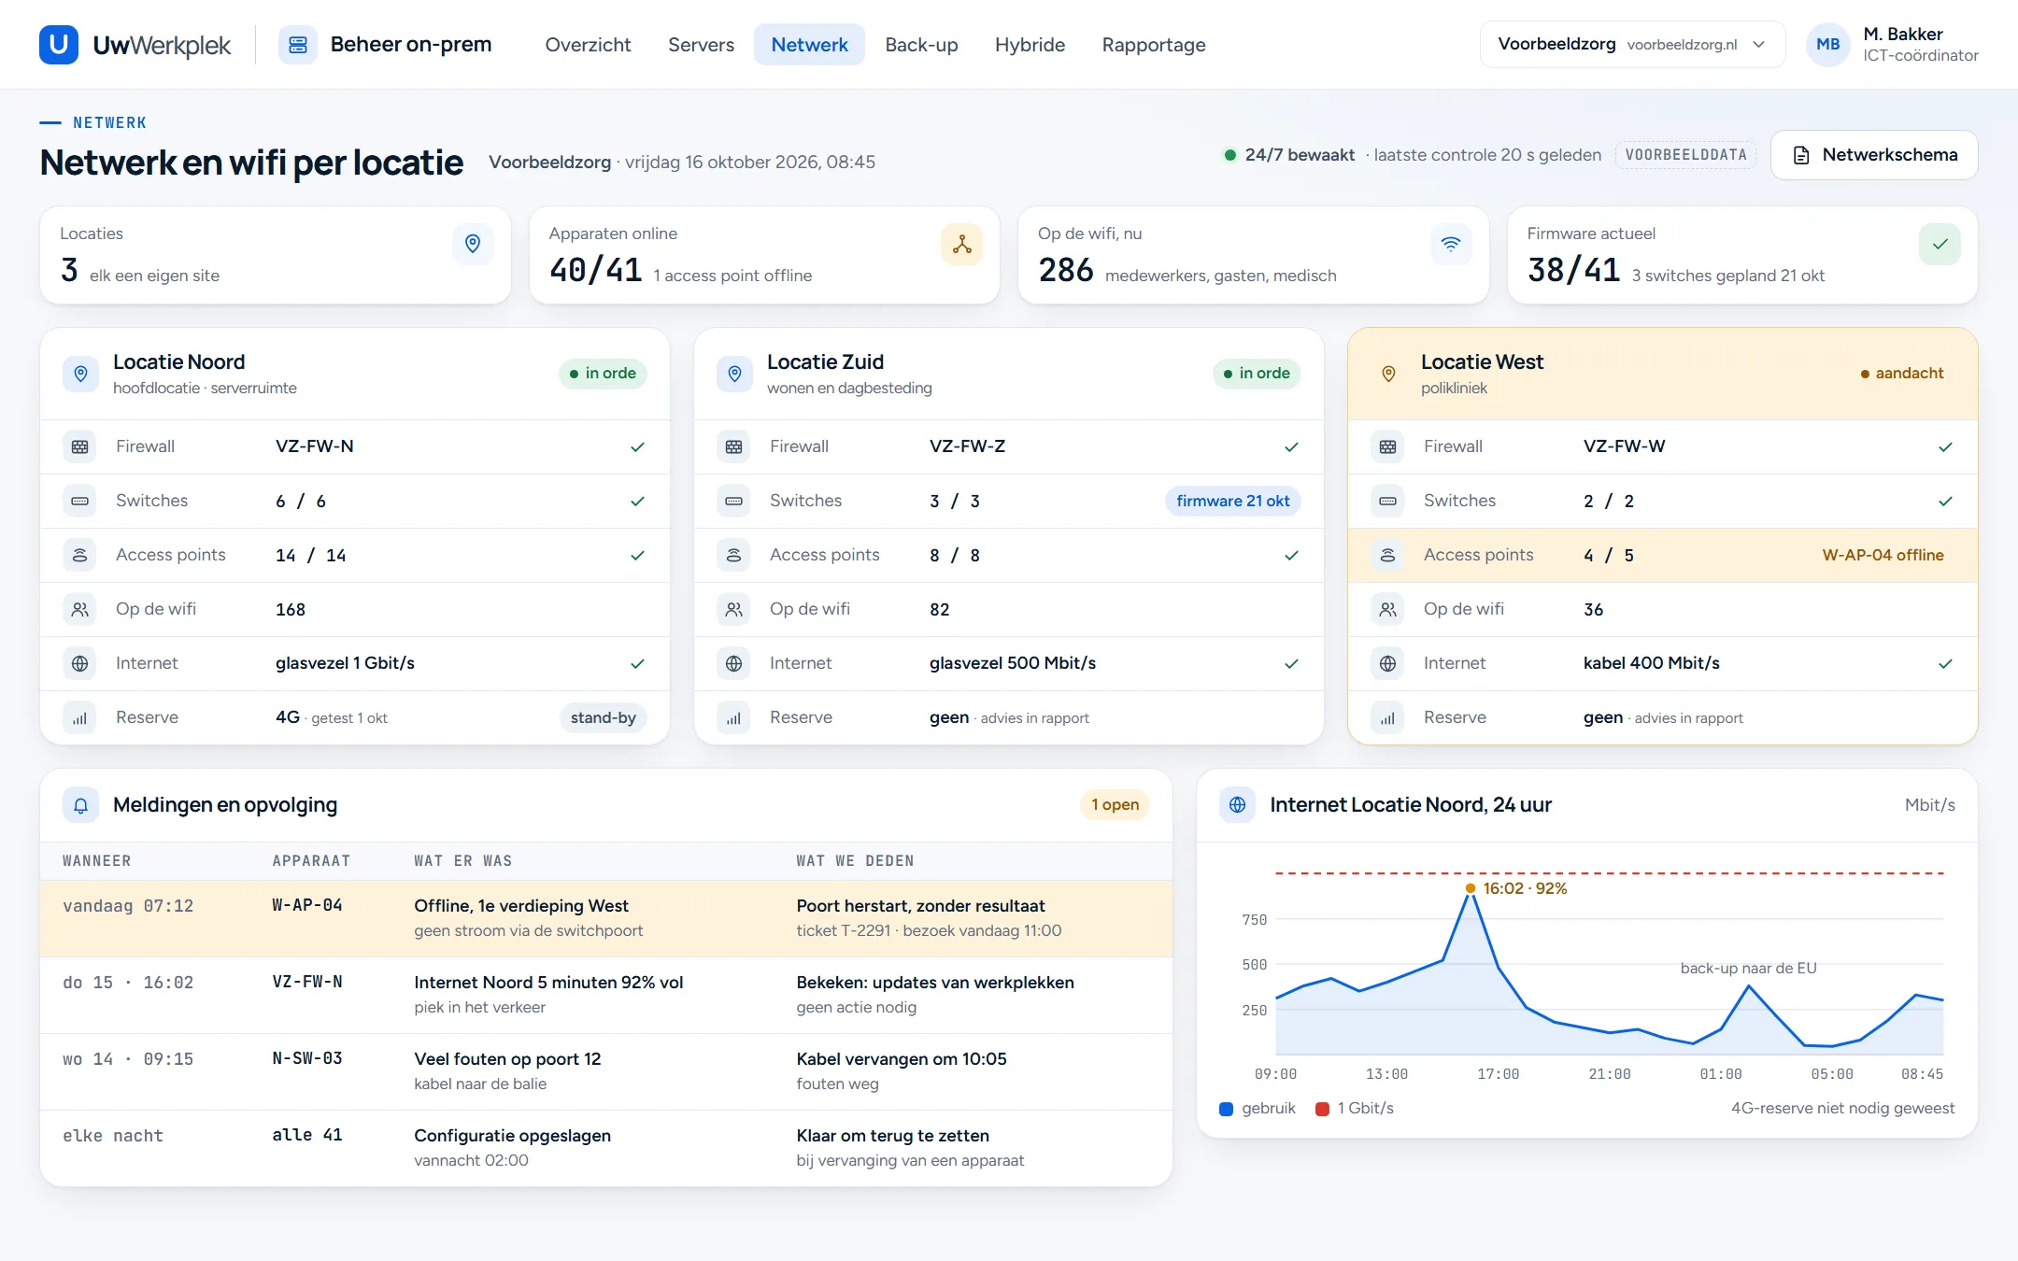2018x1261 pixels.
Task: Open the Overzicht tab
Action: (588, 44)
